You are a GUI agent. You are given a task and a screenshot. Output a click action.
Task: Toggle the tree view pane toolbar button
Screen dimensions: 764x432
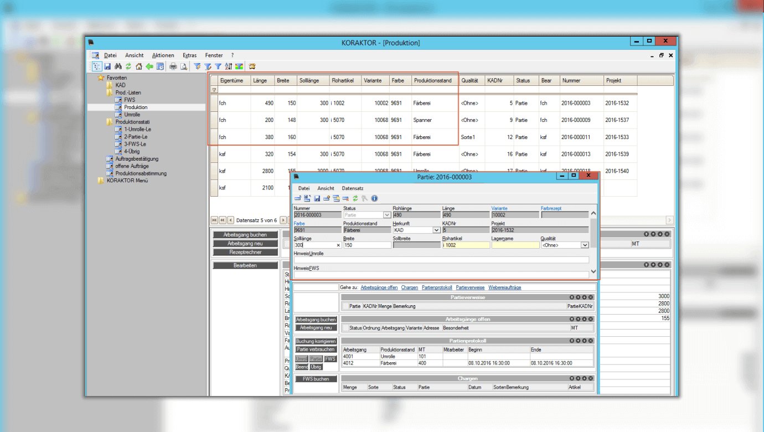coord(97,66)
